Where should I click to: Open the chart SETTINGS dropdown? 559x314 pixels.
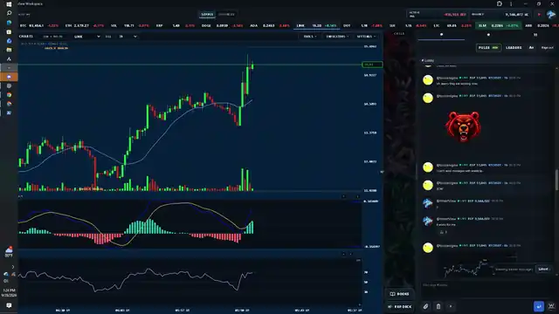point(366,37)
